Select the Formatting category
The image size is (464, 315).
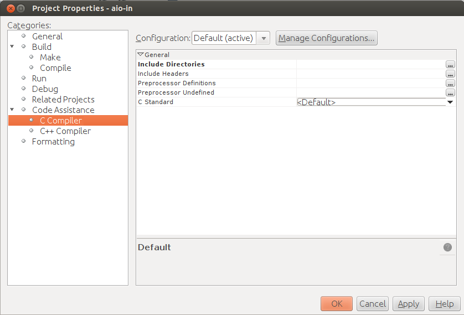coord(53,142)
